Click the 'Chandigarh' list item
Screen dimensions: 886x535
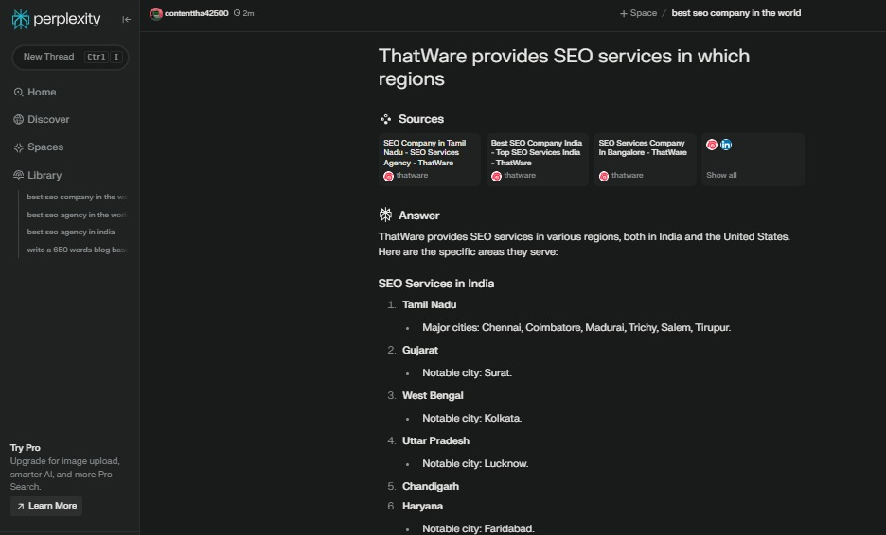431,487
